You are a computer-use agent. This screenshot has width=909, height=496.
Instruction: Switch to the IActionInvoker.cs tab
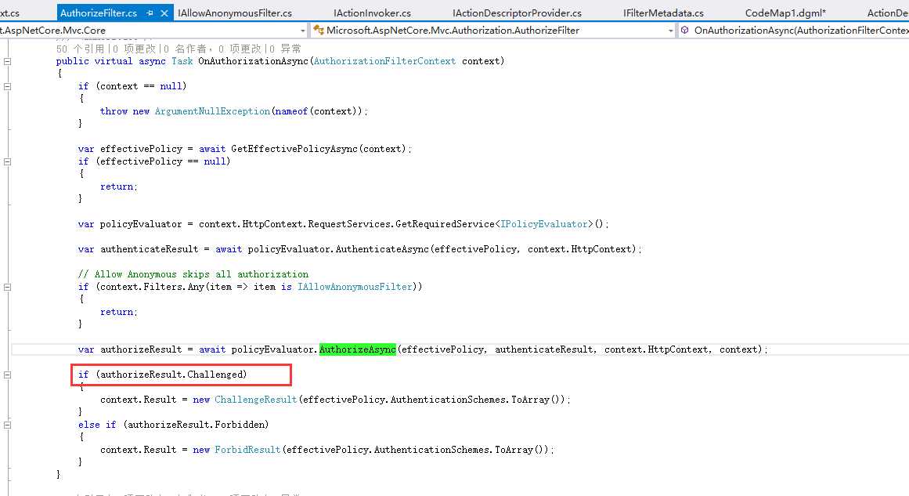(372, 13)
